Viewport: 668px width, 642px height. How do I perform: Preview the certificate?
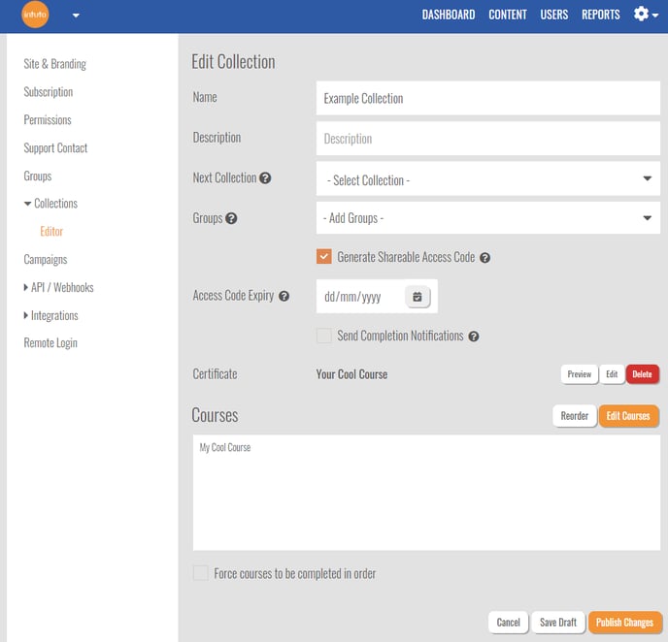point(580,374)
